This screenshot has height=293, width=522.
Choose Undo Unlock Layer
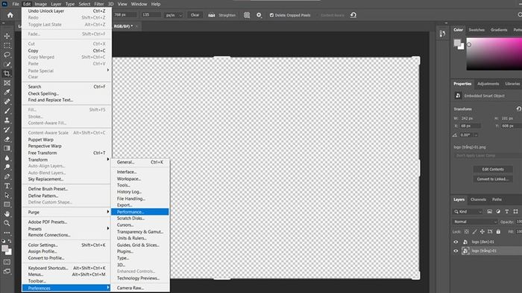point(66,11)
